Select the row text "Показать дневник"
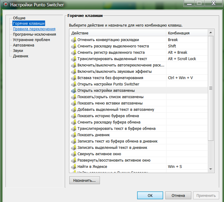The width and height of the screenshot is (224, 202). coord(94,135)
